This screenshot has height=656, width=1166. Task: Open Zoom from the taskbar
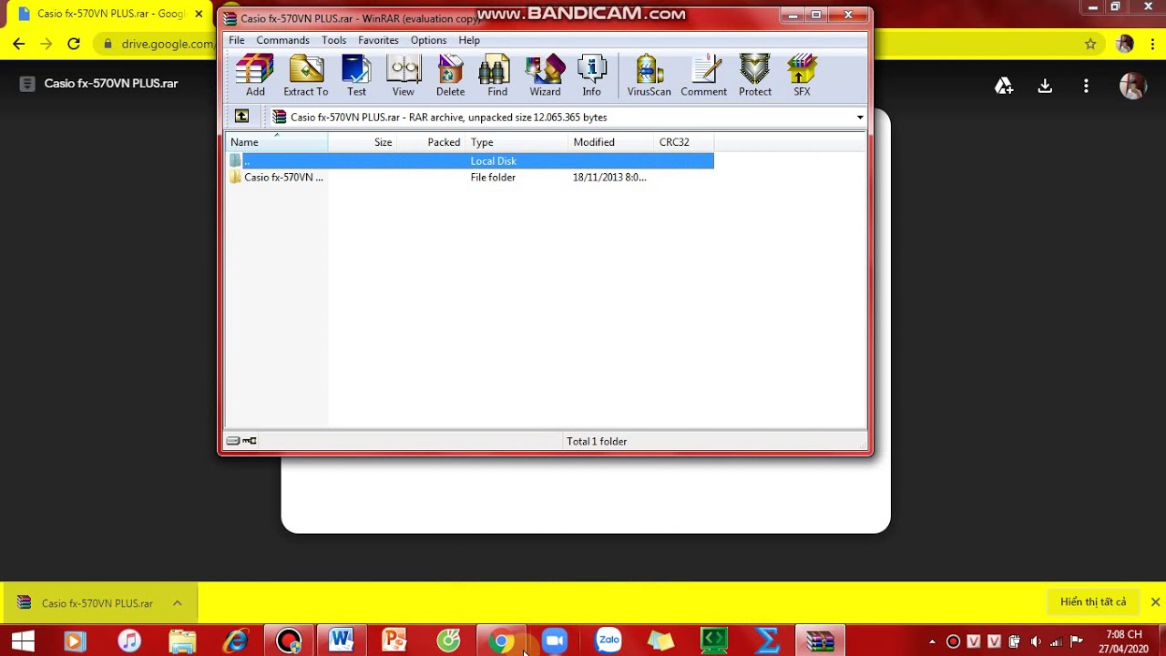(x=554, y=641)
